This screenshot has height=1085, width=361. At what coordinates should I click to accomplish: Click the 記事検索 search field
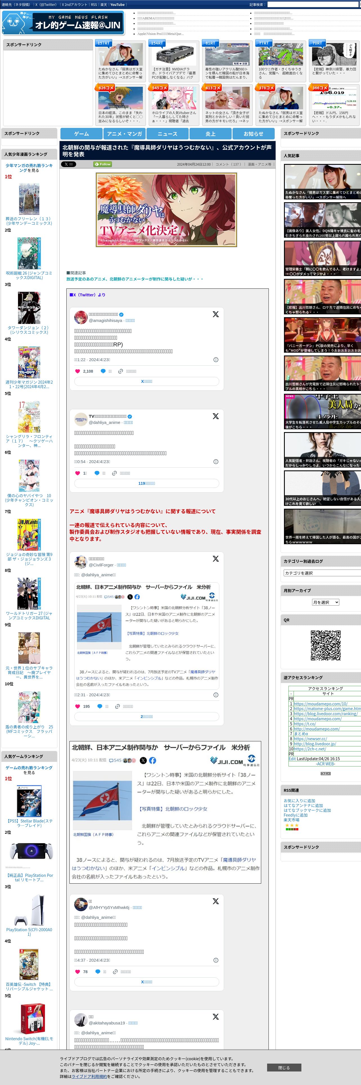click(313, 5)
